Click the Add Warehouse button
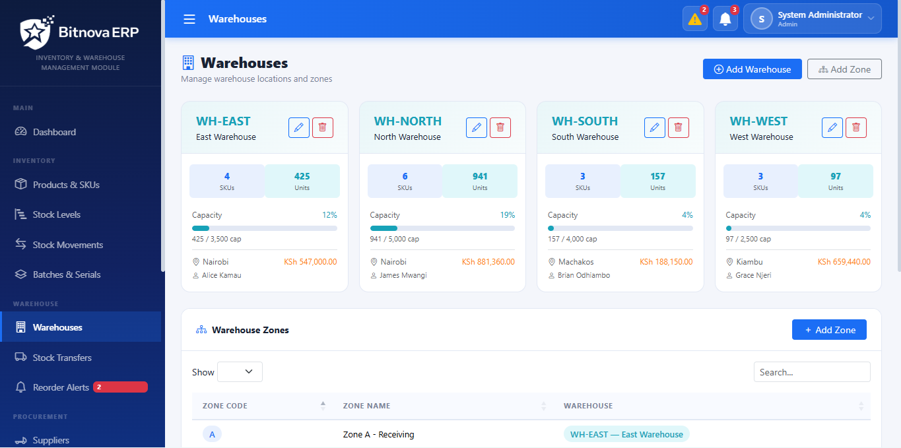This screenshot has height=448, width=901. [x=752, y=69]
